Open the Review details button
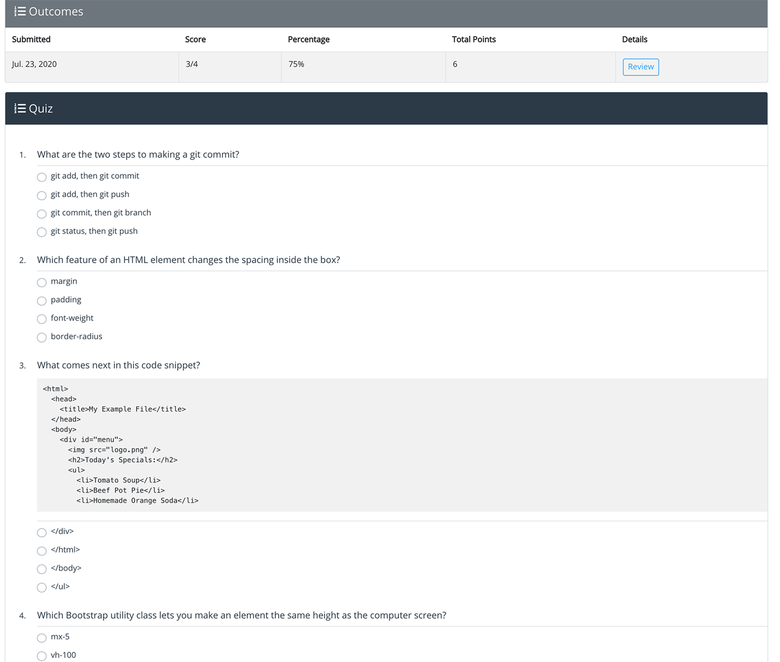This screenshot has height=662, width=780. pos(640,67)
